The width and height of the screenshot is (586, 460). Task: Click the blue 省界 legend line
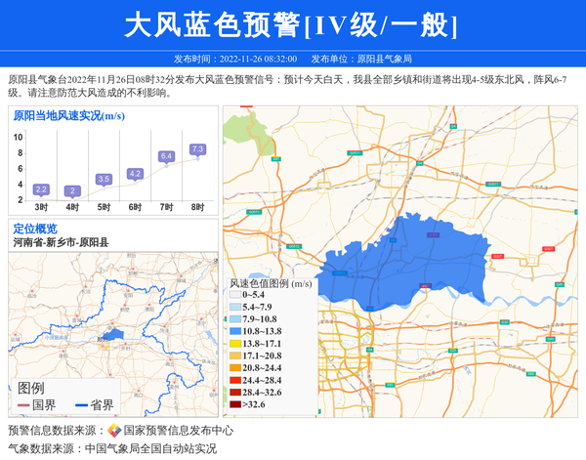[80, 405]
